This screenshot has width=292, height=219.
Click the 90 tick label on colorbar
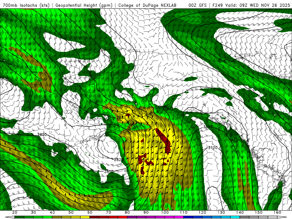click(146, 212)
